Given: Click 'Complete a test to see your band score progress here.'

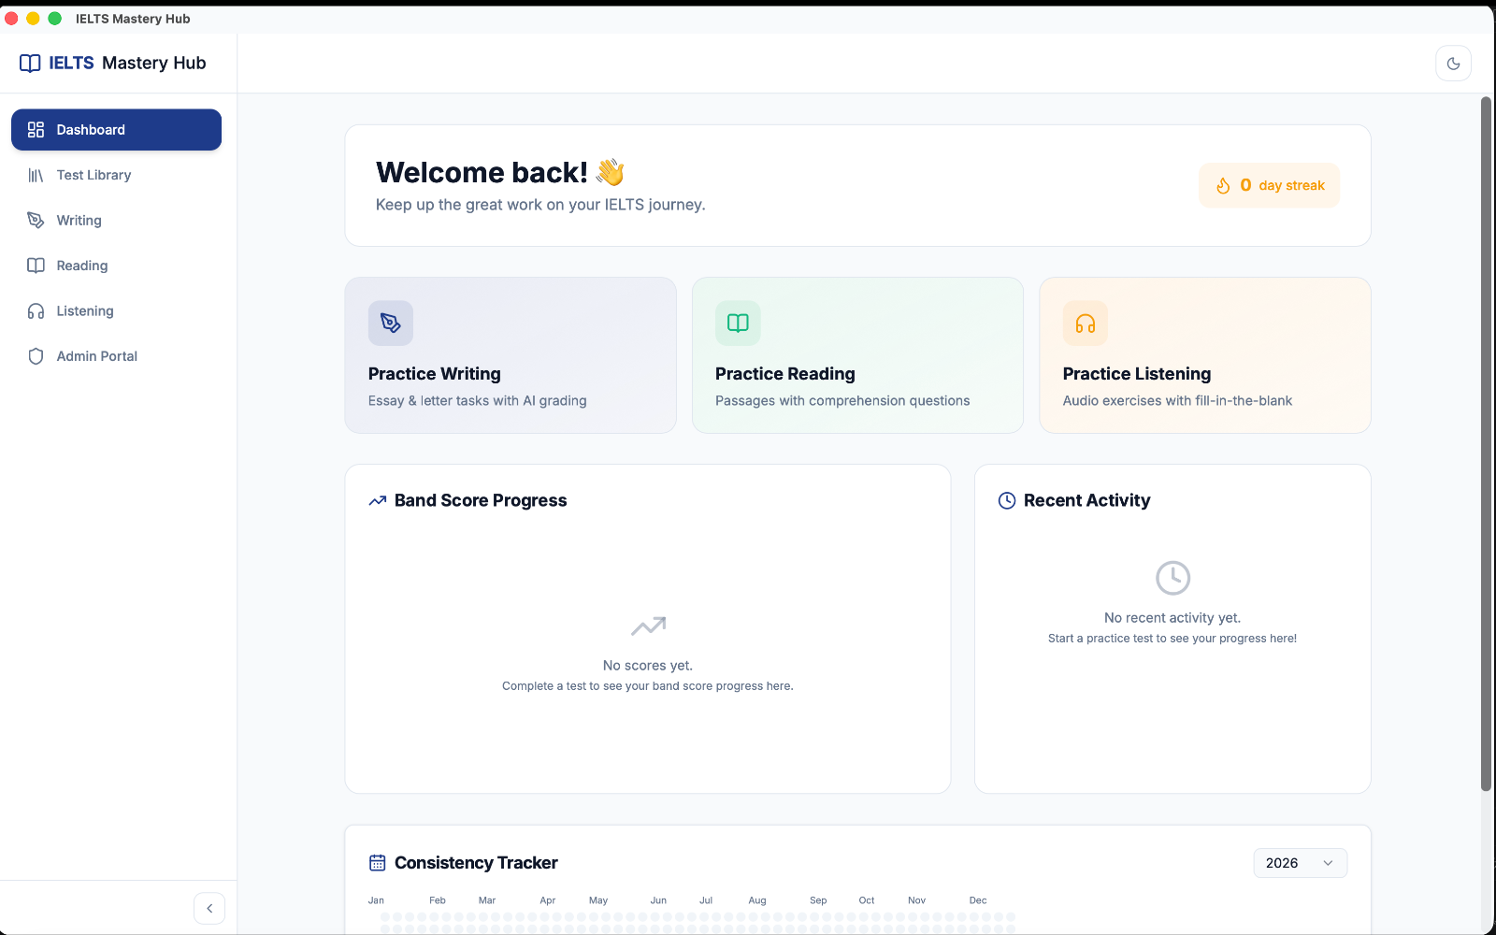Looking at the screenshot, I should tap(648, 686).
